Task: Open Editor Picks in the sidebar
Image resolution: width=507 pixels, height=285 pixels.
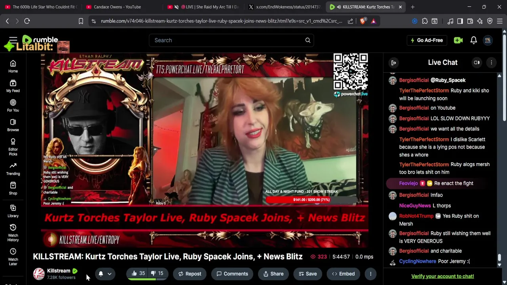Action: pyautogui.click(x=13, y=147)
